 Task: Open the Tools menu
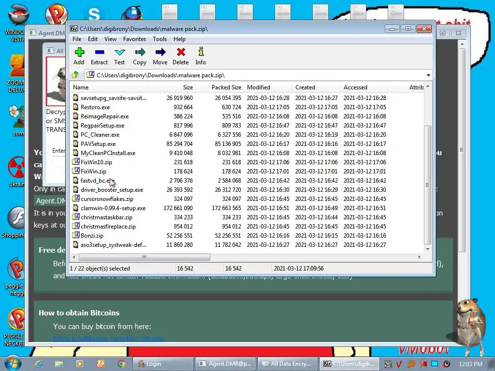coord(160,39)
